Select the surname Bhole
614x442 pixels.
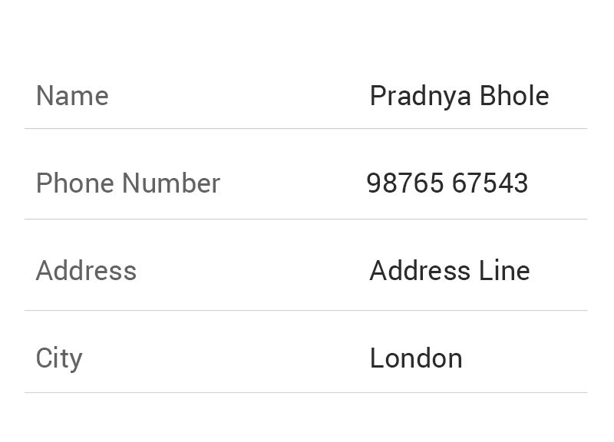tap(514, 95)
